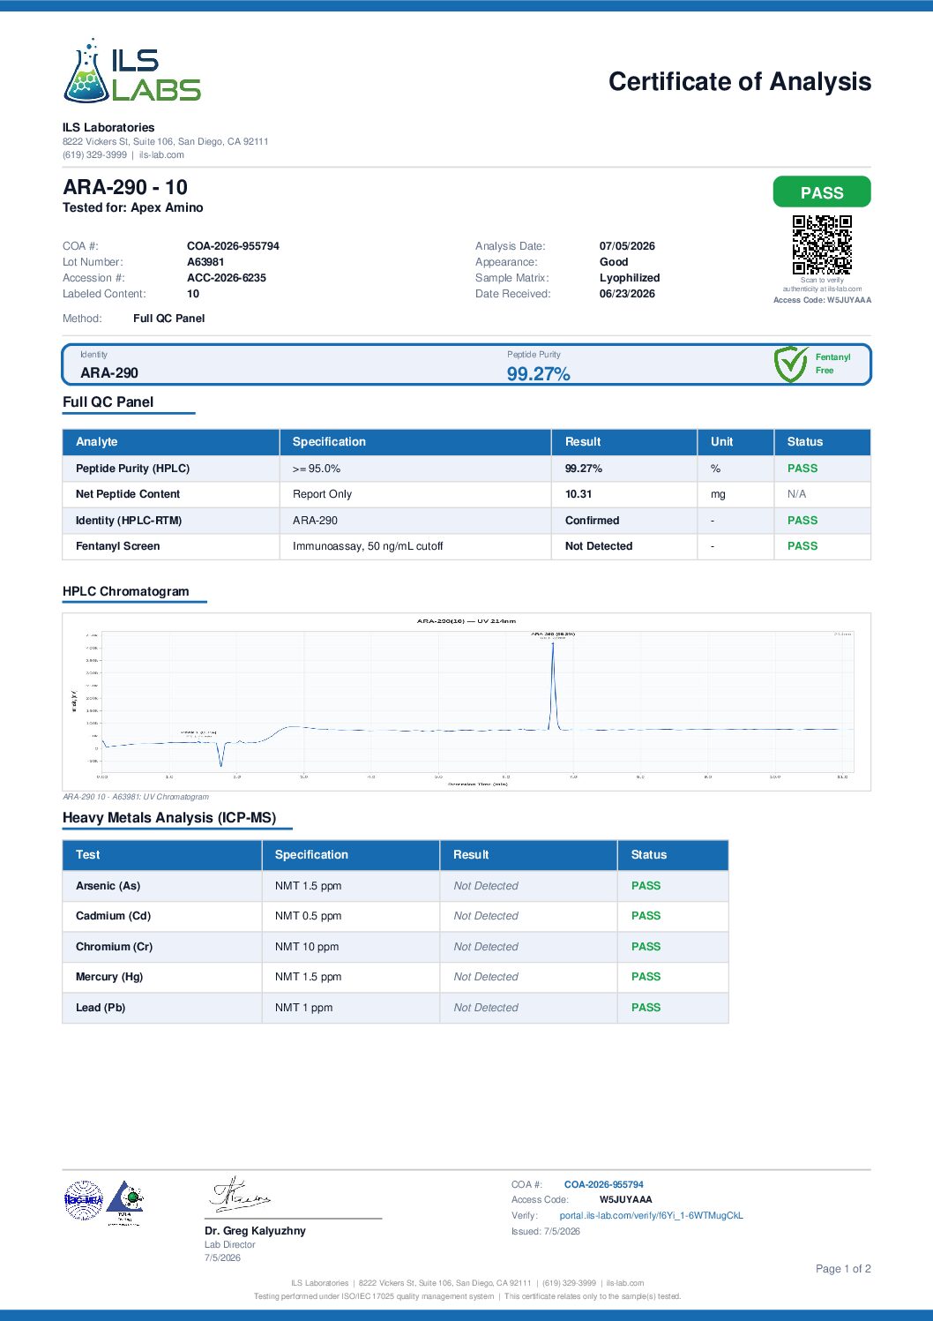Viewport: 933px width, 1321px height.
Task: Click the Fentanyl Free shield checkmark icon
Action: coord(791,364)
